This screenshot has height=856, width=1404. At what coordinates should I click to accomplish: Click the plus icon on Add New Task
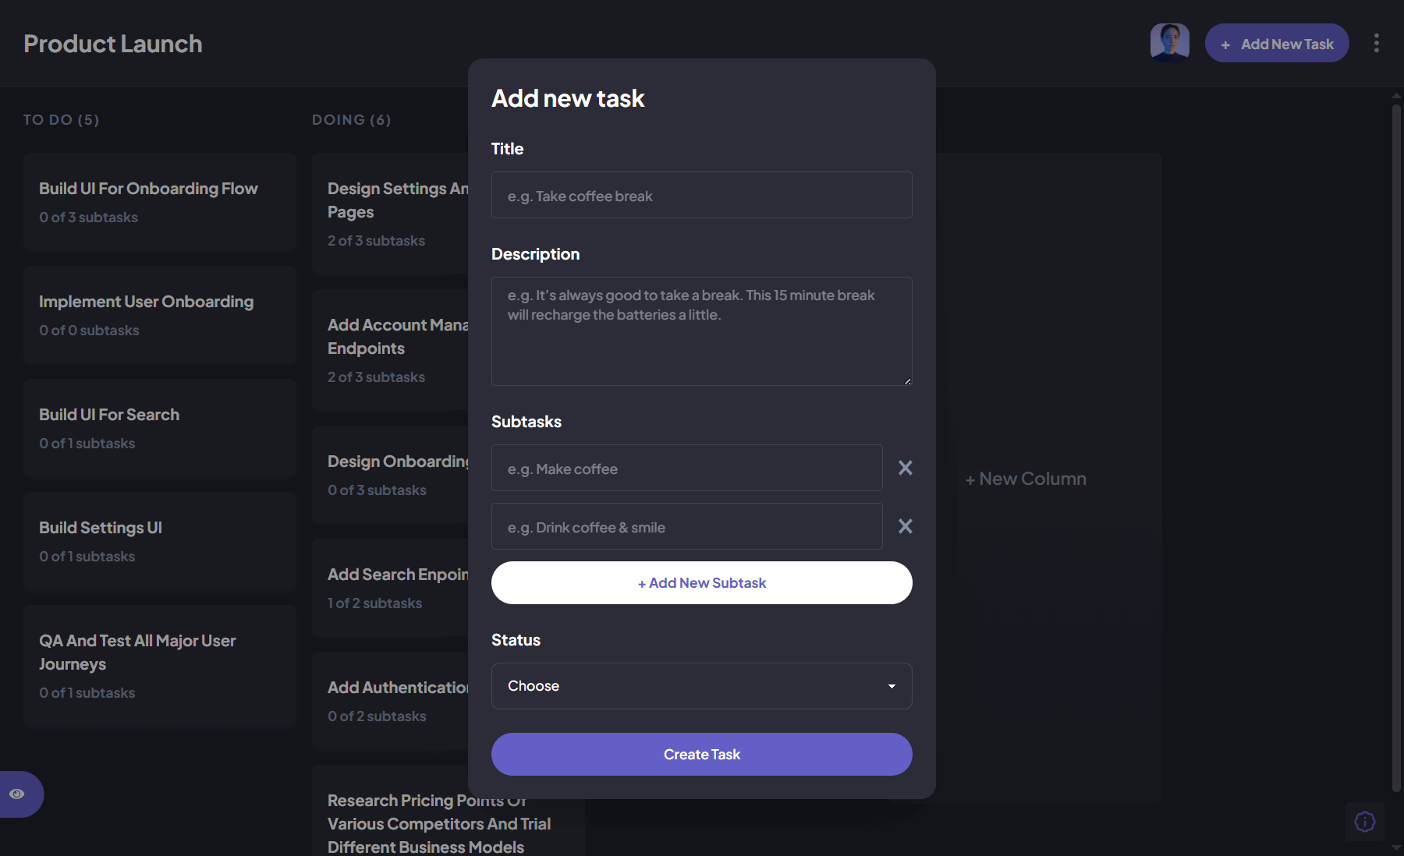1226,44
